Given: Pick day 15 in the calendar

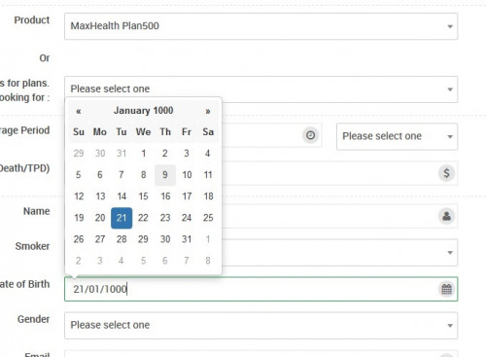Looking at the screenshot, I should click(x=143, y=196).
